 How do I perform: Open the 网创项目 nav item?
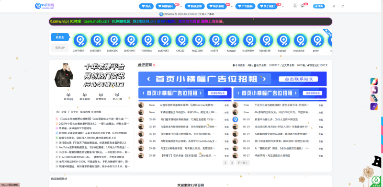[x=165, y=6]
